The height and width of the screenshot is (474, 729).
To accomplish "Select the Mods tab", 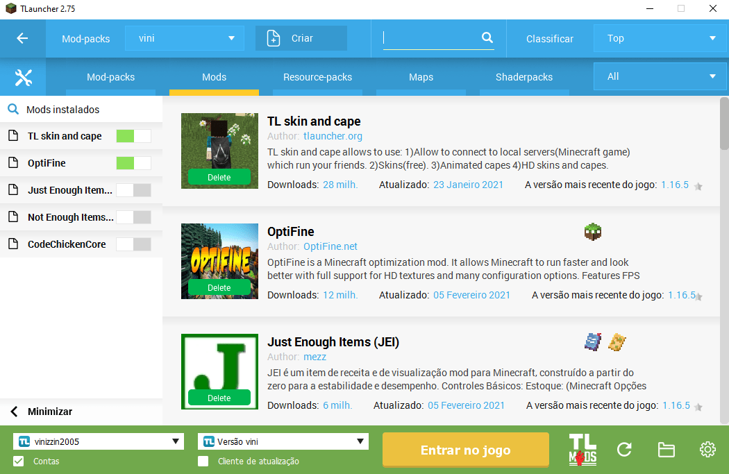I will click(214, 77).
